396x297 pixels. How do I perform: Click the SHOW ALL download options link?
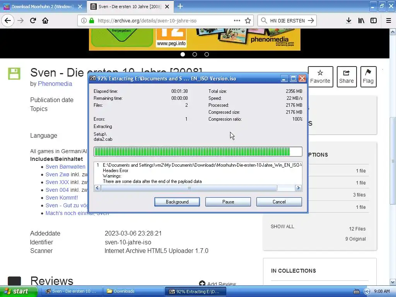[282, 227]
